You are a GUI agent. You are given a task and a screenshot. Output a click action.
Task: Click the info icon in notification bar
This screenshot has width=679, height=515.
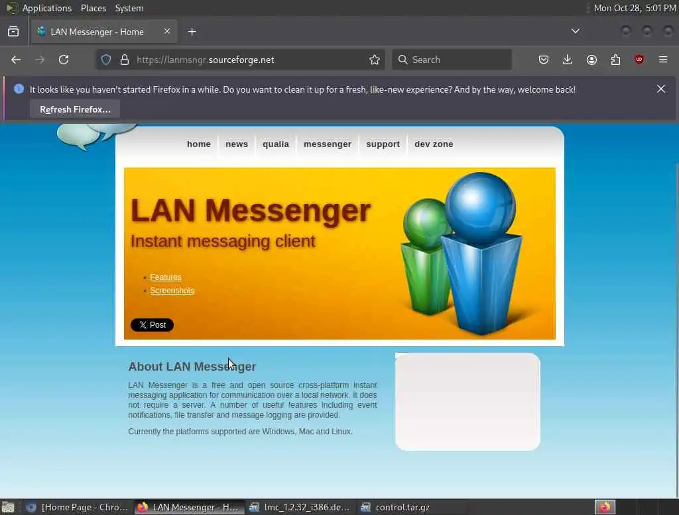pyautogui.click(x=19, y=89)
